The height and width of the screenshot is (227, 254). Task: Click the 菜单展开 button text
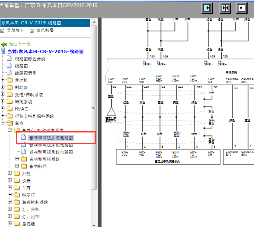click(x=16, y=30)
